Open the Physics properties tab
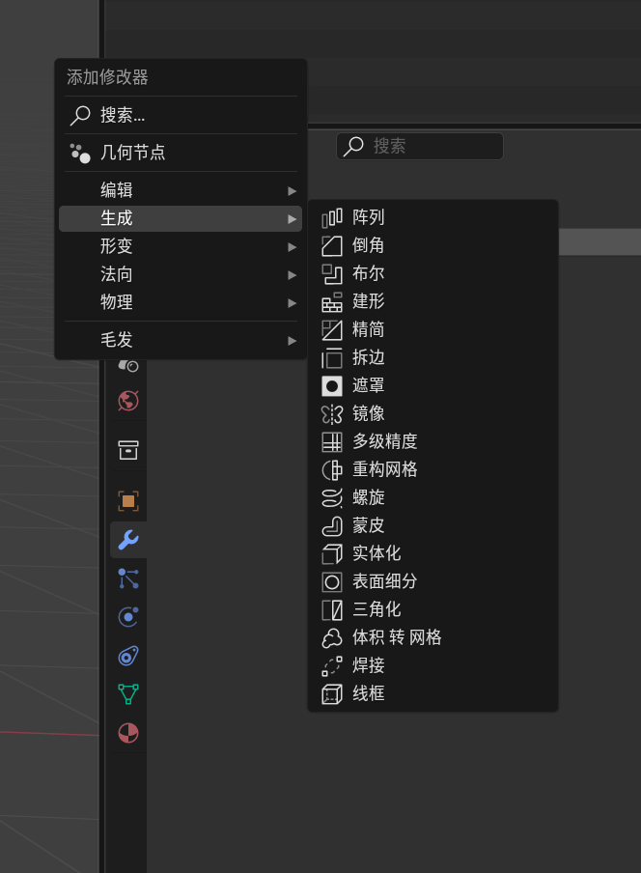This screenshot has width=641, height=873. [x=128, y=617]
